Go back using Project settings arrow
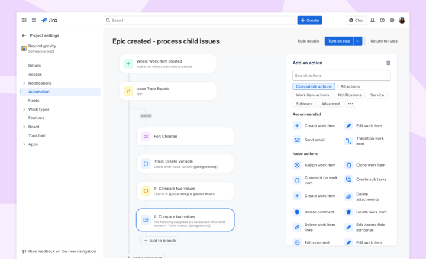This screenshot has width=426, height=259. tap(24, 35)
